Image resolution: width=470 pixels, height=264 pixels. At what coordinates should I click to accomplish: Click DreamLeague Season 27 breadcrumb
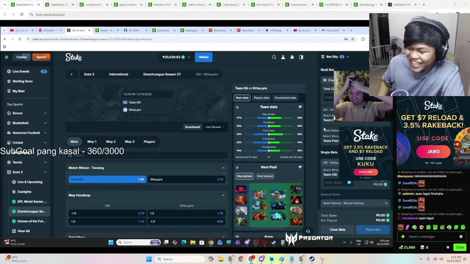162,74
